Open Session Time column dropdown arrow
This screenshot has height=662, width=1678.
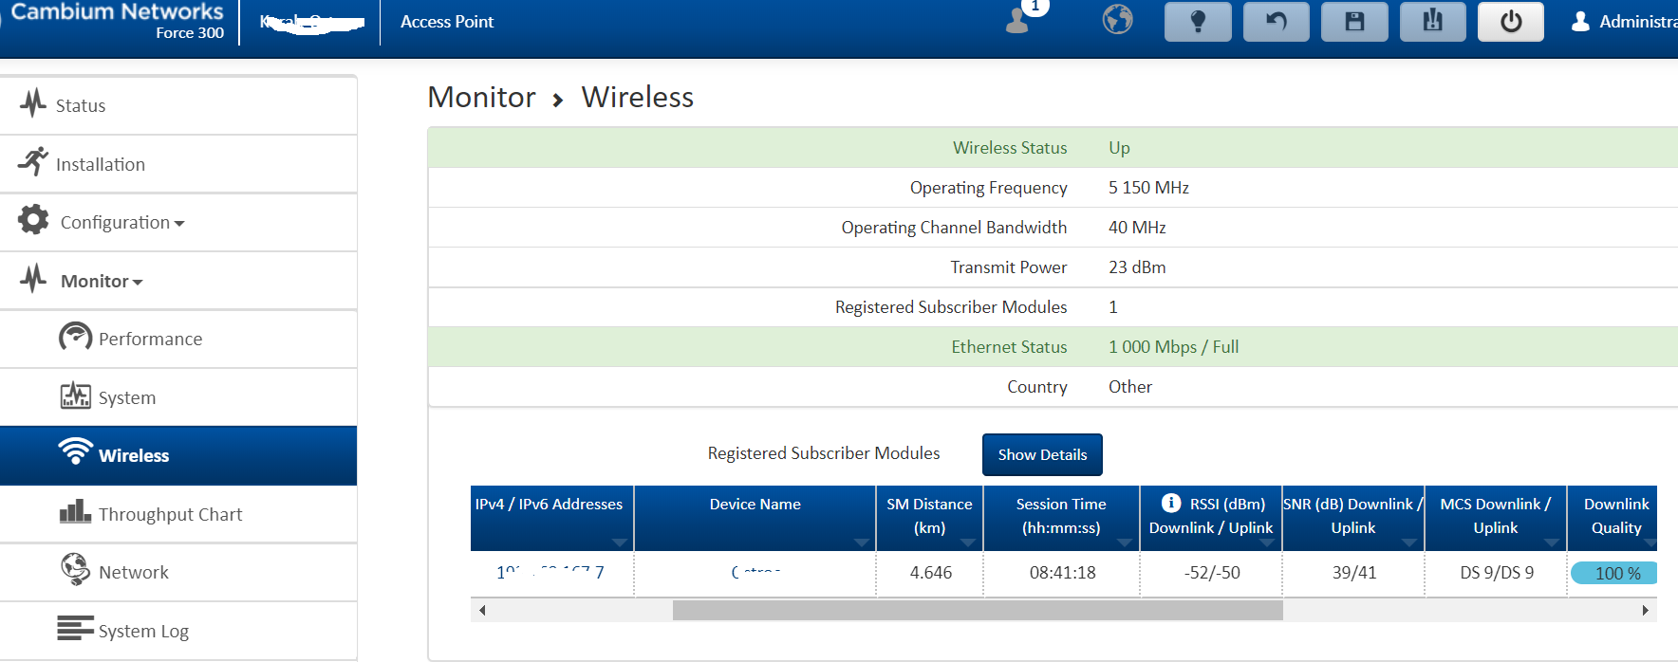(x=1125, y=542)
